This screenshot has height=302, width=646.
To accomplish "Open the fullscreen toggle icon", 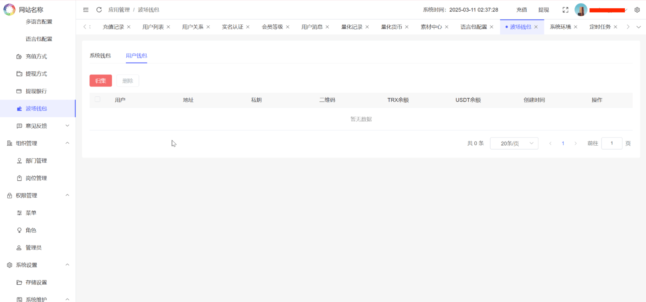I will pyautogui.click(x=566, y=10).
